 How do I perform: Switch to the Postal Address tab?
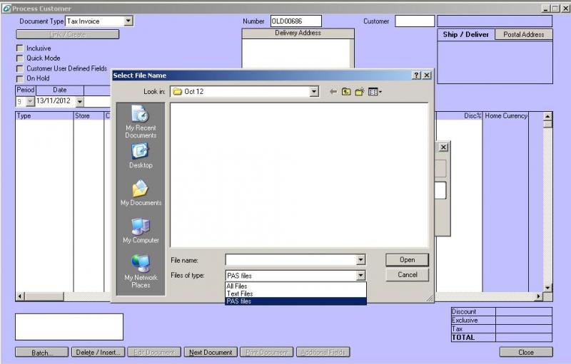point(523,34)
